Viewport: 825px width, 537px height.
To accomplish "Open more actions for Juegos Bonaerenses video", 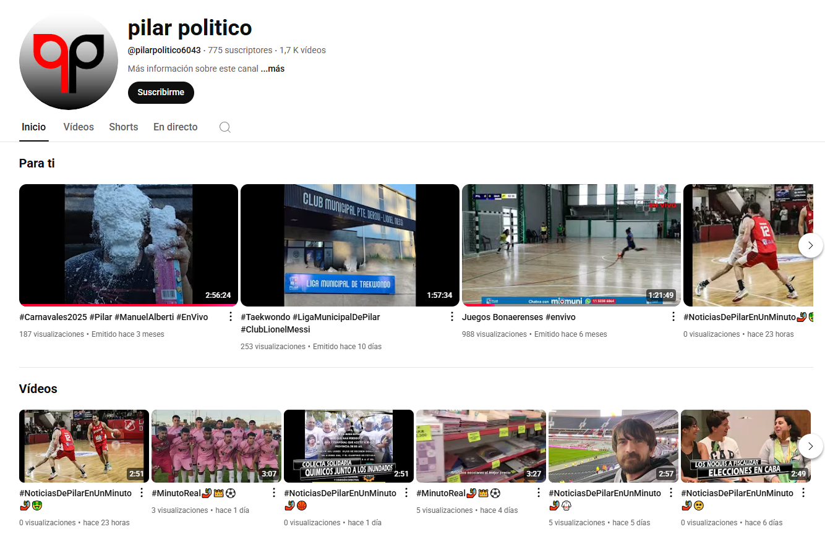I will 673,317.
